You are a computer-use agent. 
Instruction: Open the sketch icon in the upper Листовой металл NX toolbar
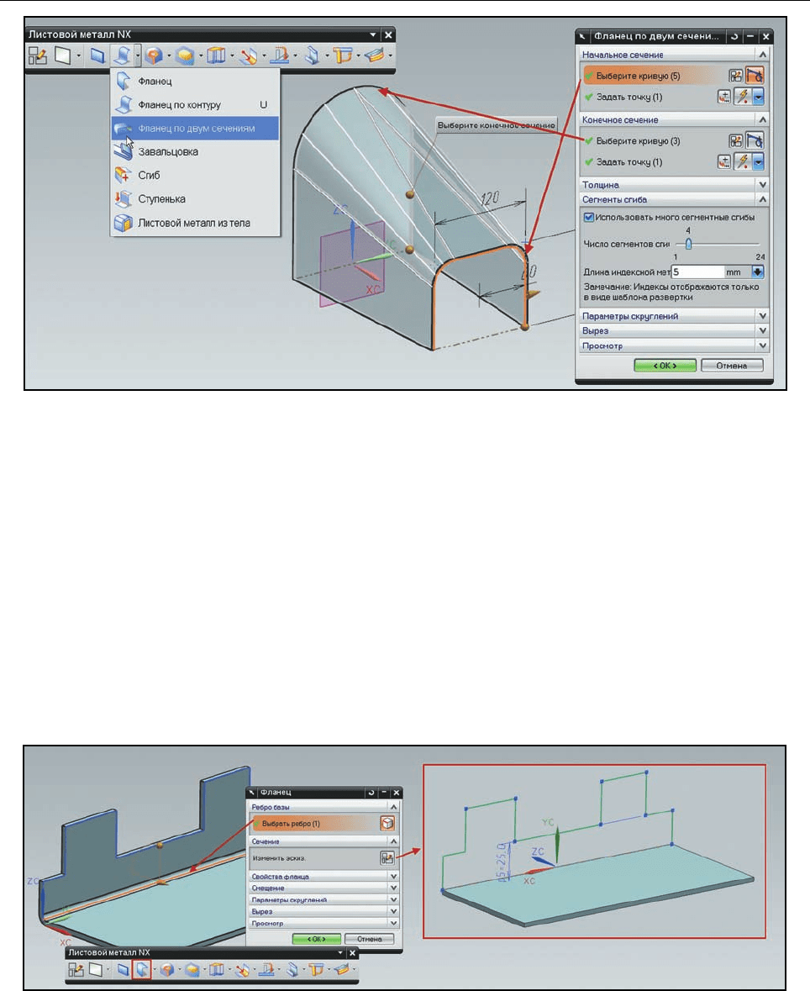38,55
